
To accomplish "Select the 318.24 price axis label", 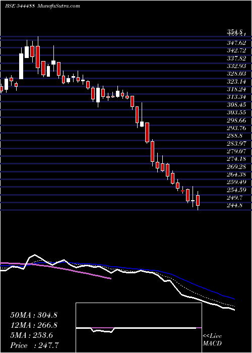I will coord(236,89).
